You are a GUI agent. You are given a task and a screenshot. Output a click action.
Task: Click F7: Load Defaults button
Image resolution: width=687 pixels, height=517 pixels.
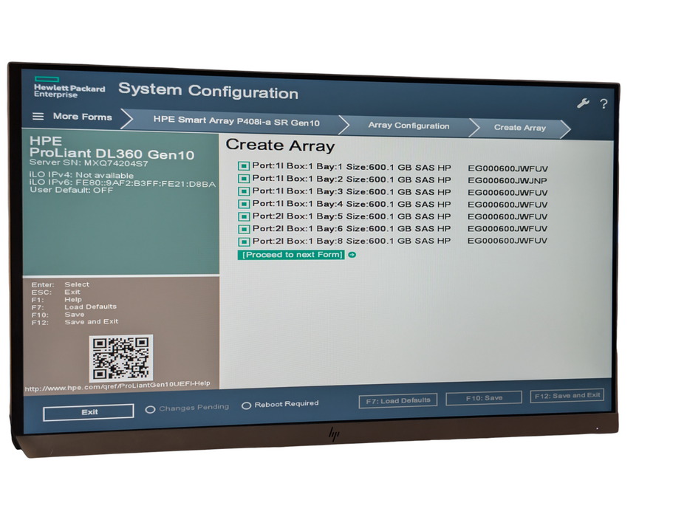coord(398,400)
